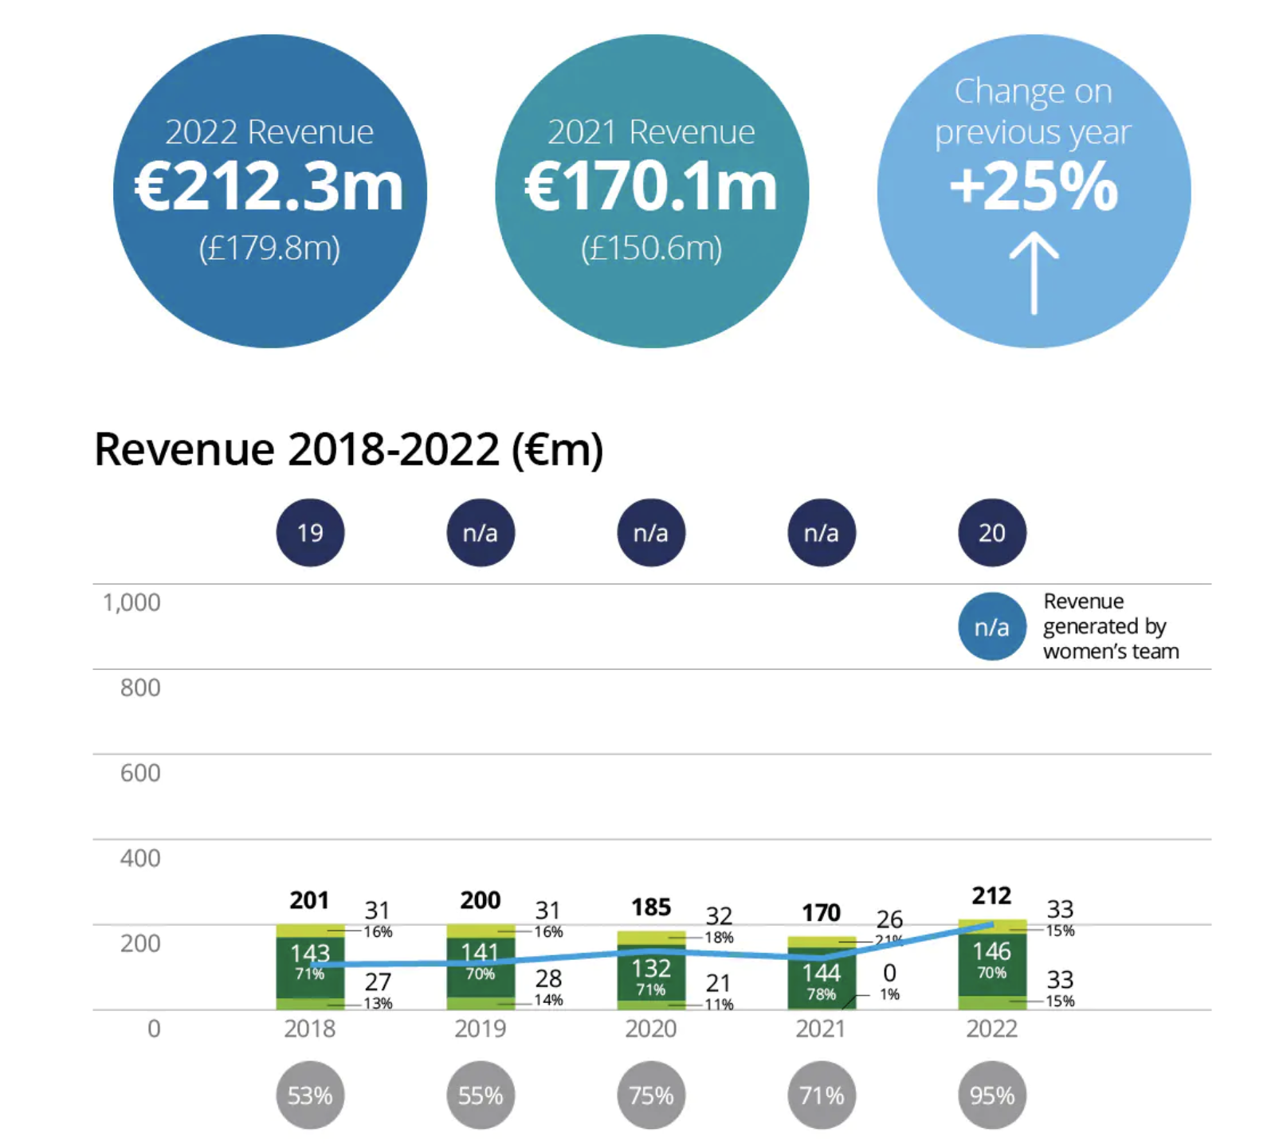Image resolution: width=1279 pixels, height=1148 pixels.
Task: Click the blue n/a women's team legend circle
Action: (991, 626)
